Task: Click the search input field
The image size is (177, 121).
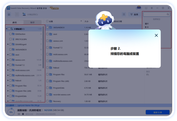Action: [154, 14]
